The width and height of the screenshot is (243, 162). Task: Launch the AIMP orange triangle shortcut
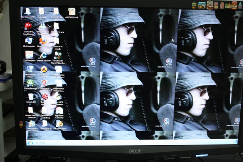tap(44, 72)
